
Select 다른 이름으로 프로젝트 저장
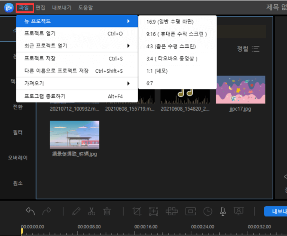pyautogui.click(x=77, y=71)
